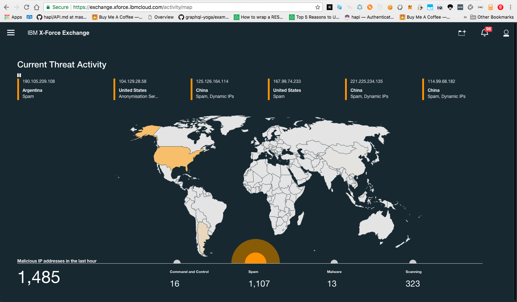Click the Current Threat Activity heading
517x302 pixels.
[62, 65]
